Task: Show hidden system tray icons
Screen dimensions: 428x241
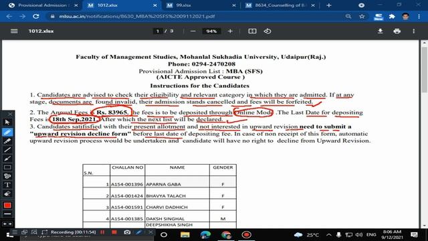Action: [x=329, y=235]
